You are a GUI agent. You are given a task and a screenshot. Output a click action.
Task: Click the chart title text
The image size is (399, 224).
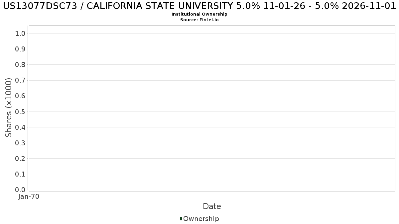click(x=199, y=6)
